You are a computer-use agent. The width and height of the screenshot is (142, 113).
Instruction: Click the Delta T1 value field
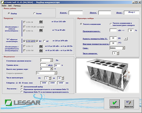click(113, 38)
